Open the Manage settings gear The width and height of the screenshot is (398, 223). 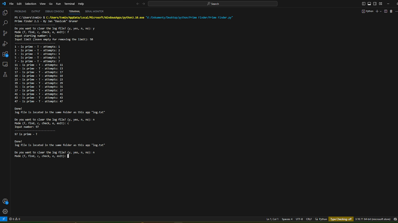coord(5,211)
